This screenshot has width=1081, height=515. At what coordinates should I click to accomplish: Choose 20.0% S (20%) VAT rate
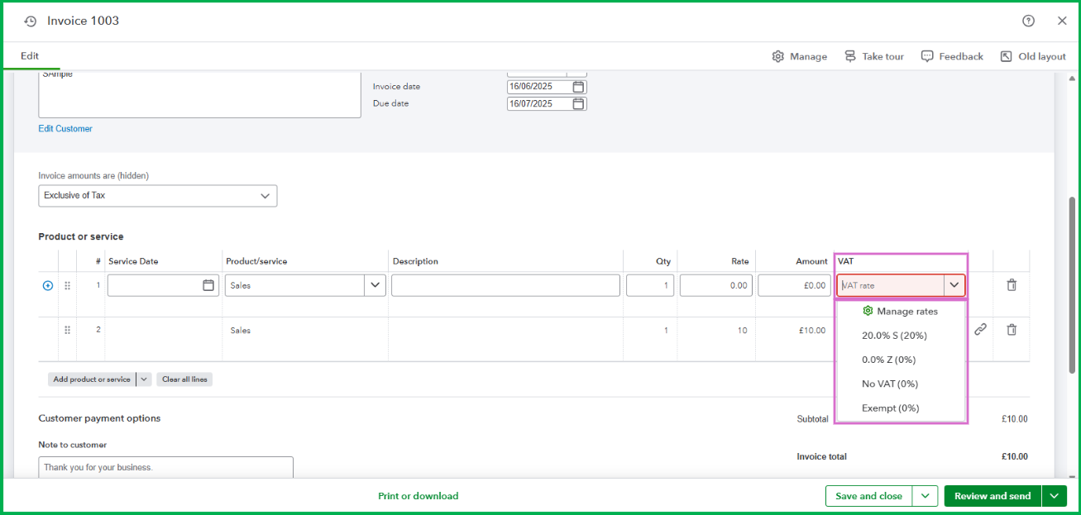click(894, 336)
